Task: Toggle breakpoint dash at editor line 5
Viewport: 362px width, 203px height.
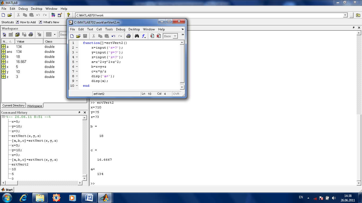Action: coord(77,62)
